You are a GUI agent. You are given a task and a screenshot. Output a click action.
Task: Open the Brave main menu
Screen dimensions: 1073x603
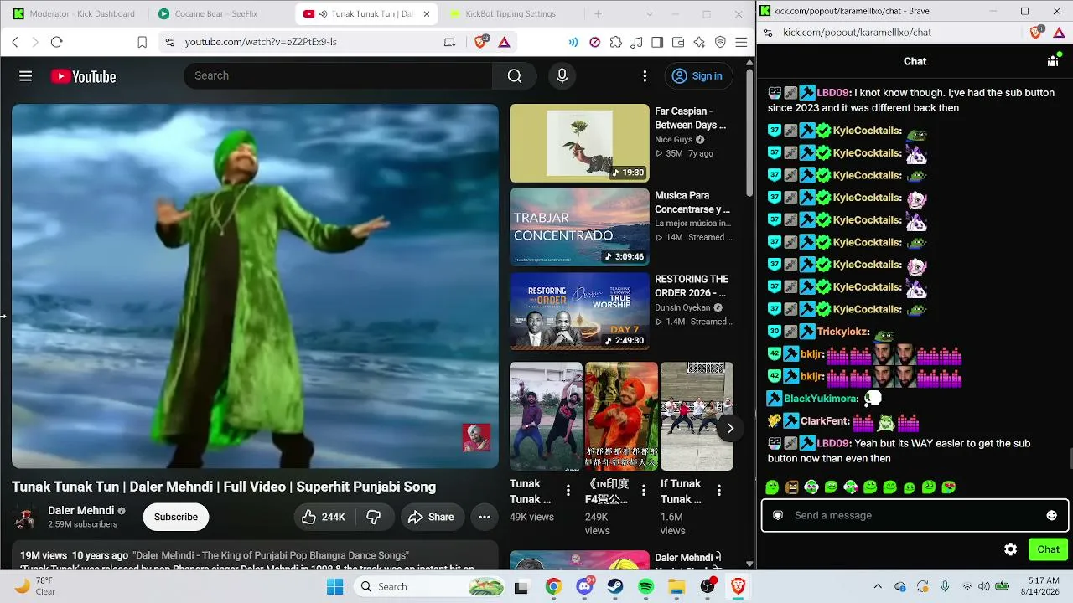coord(741,42)
